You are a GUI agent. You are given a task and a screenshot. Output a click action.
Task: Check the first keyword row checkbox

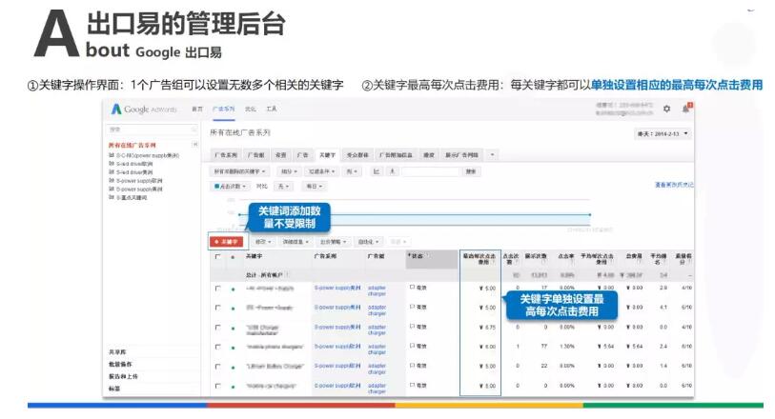tap(218, 287)
